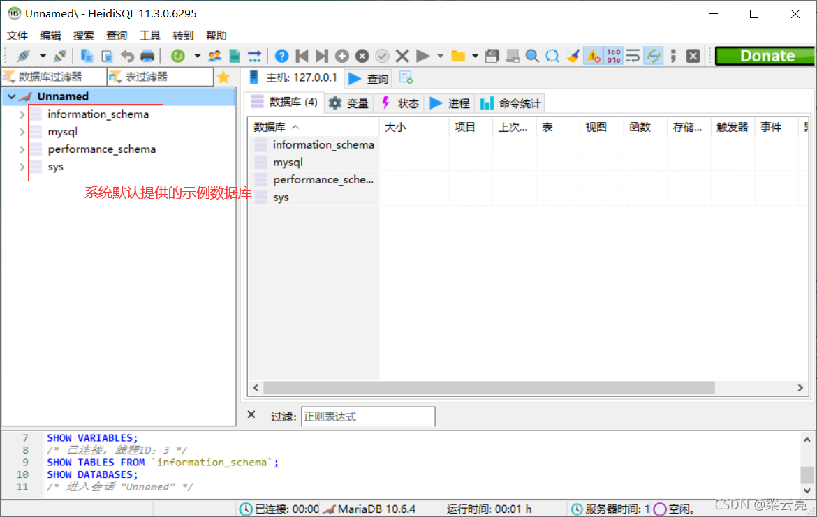Click the disconnect session plug icon
The width and height of the screenshot is (817, 517).
pyautogui.click(x=60, y=56)
